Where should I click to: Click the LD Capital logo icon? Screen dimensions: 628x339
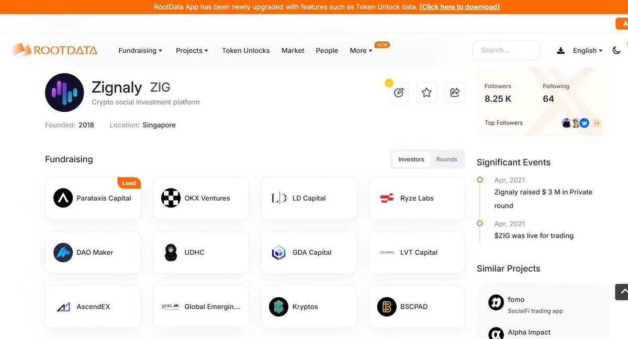(x=279, y=198)
